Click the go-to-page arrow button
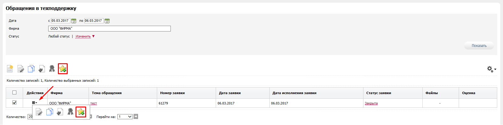The height and width of the screenshot is (125, 503). [136, 117]
